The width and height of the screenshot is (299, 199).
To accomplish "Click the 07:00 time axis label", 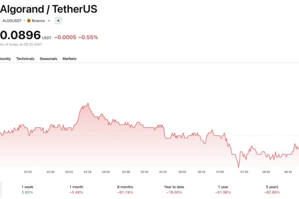I will (220, 172).
